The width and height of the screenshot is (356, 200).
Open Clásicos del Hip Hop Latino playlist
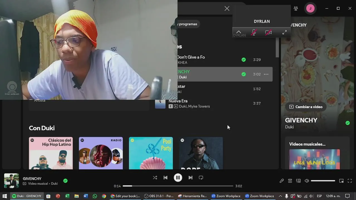click(x=51, y=153)
